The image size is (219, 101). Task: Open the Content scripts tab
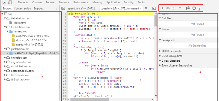(23, 8)
